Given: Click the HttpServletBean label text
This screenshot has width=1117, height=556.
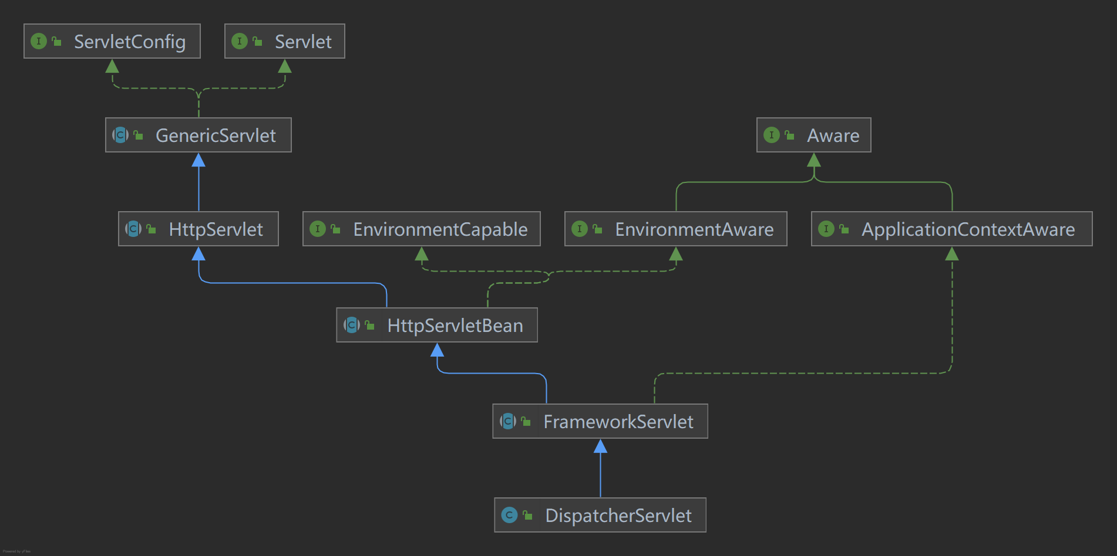Looking at the screenshot, I should click(x=455, y=326).
